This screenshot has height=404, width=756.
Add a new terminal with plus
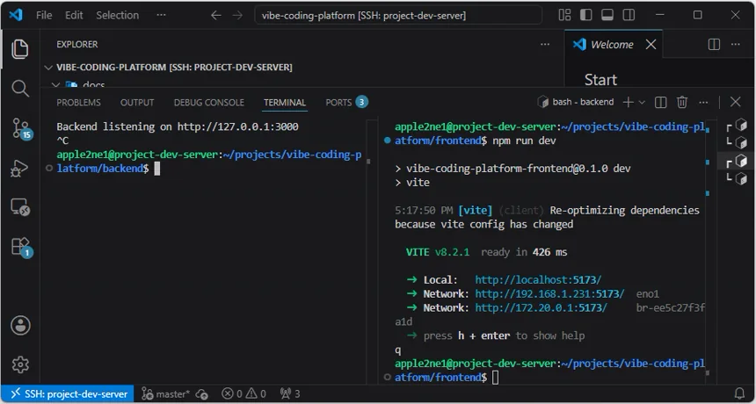click(x=628, y=102)
